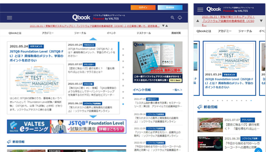Click blue up arrow above article carousel
The width and height of the screenshot is (266, 152).
pyautogui.click(x=93, y=39)
